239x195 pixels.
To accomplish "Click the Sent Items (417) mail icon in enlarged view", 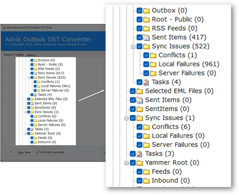I will coord(146,37).
